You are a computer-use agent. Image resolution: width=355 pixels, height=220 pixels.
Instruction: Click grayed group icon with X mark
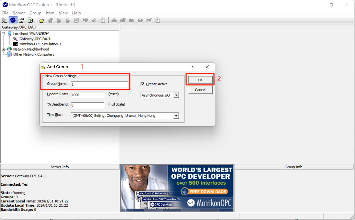click(59, 20)
